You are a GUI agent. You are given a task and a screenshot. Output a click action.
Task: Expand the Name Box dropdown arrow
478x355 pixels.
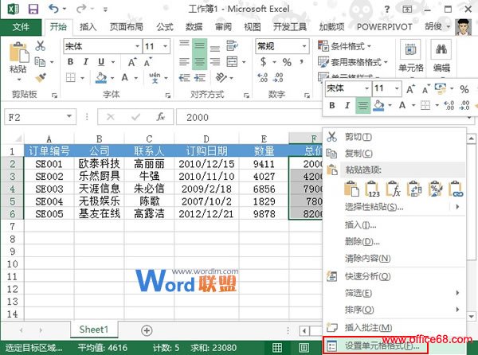69,116
